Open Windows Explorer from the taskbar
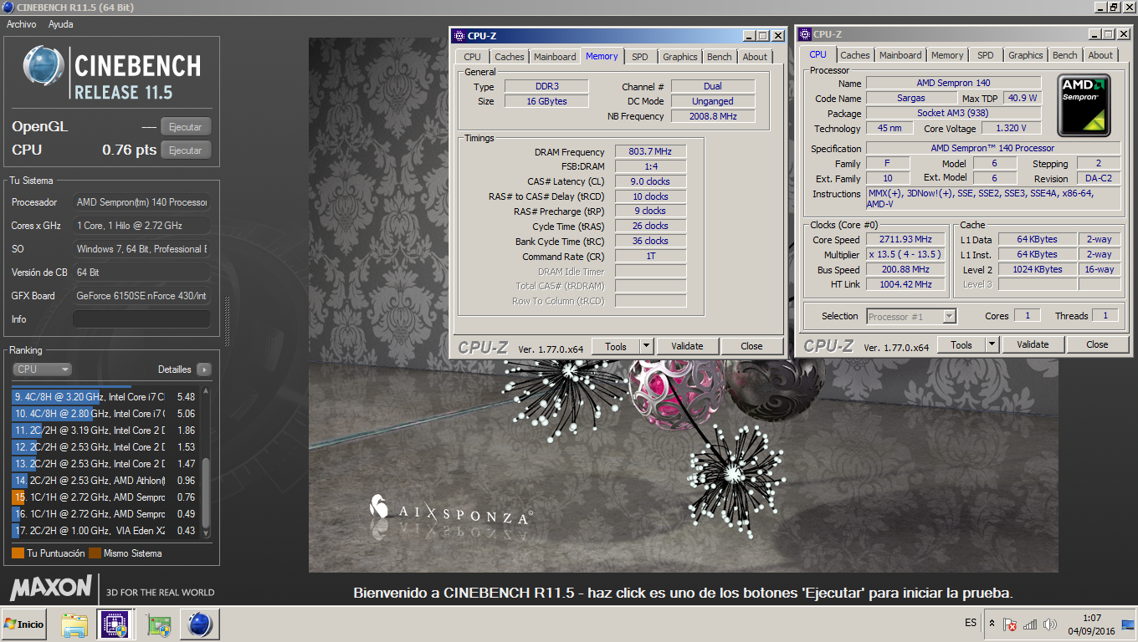The width and height of the screenshot is (1138, 642). [75, 624]
